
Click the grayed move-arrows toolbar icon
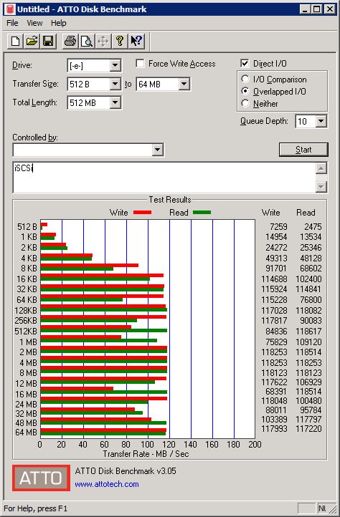point(103,42)
